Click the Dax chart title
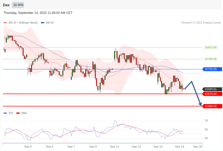Viewport: 223px width, 151px height. tap(6, 5)
